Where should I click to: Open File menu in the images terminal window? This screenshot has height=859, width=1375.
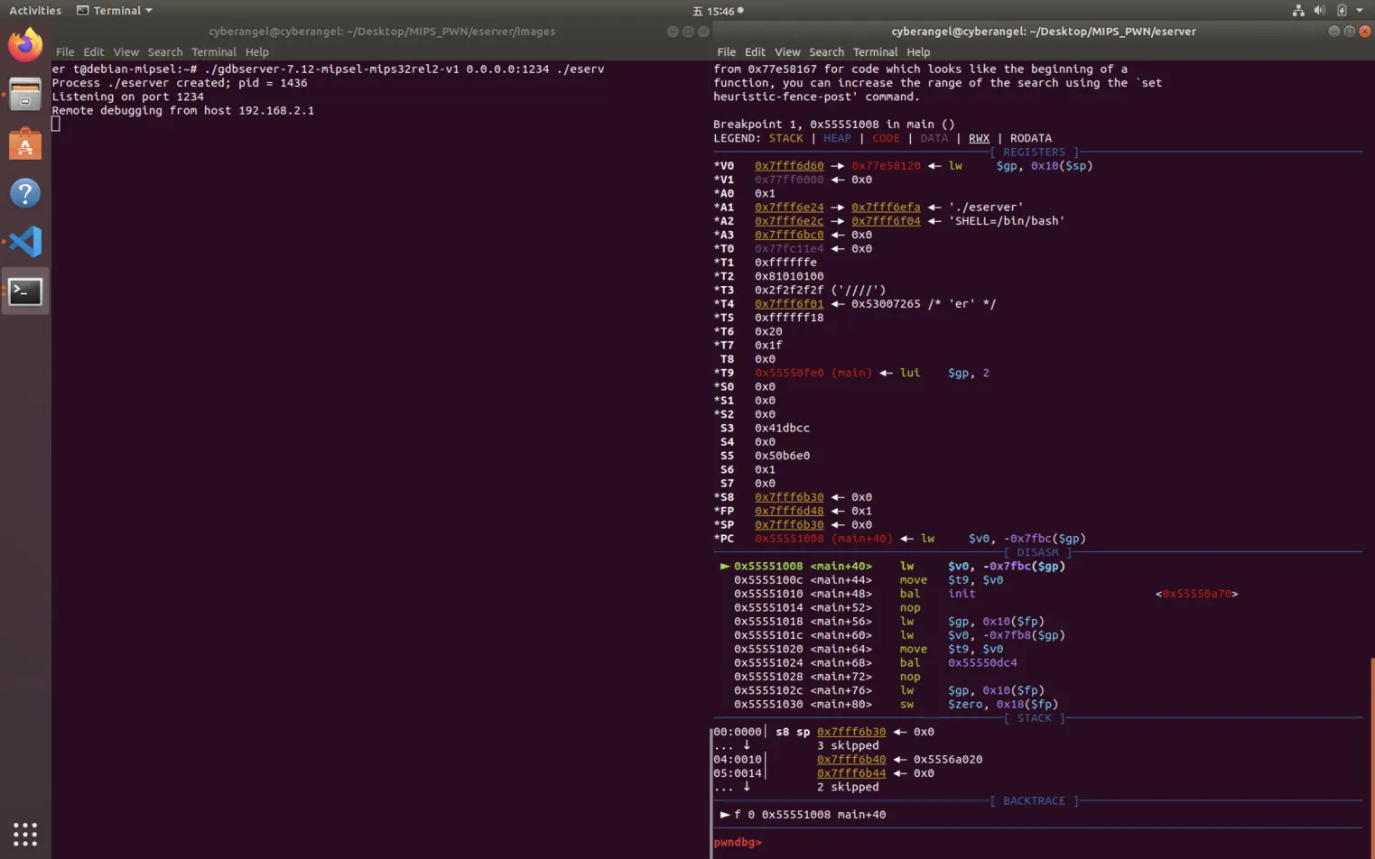coord(65,52)
